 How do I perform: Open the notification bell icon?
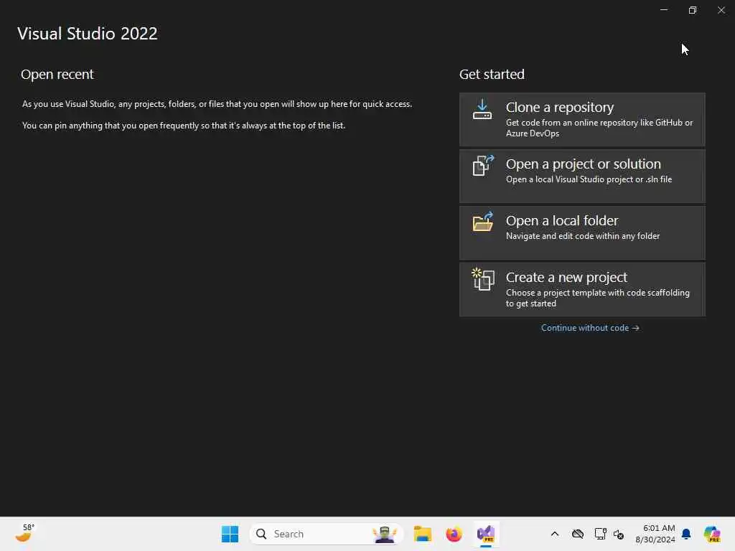(686, 534)
